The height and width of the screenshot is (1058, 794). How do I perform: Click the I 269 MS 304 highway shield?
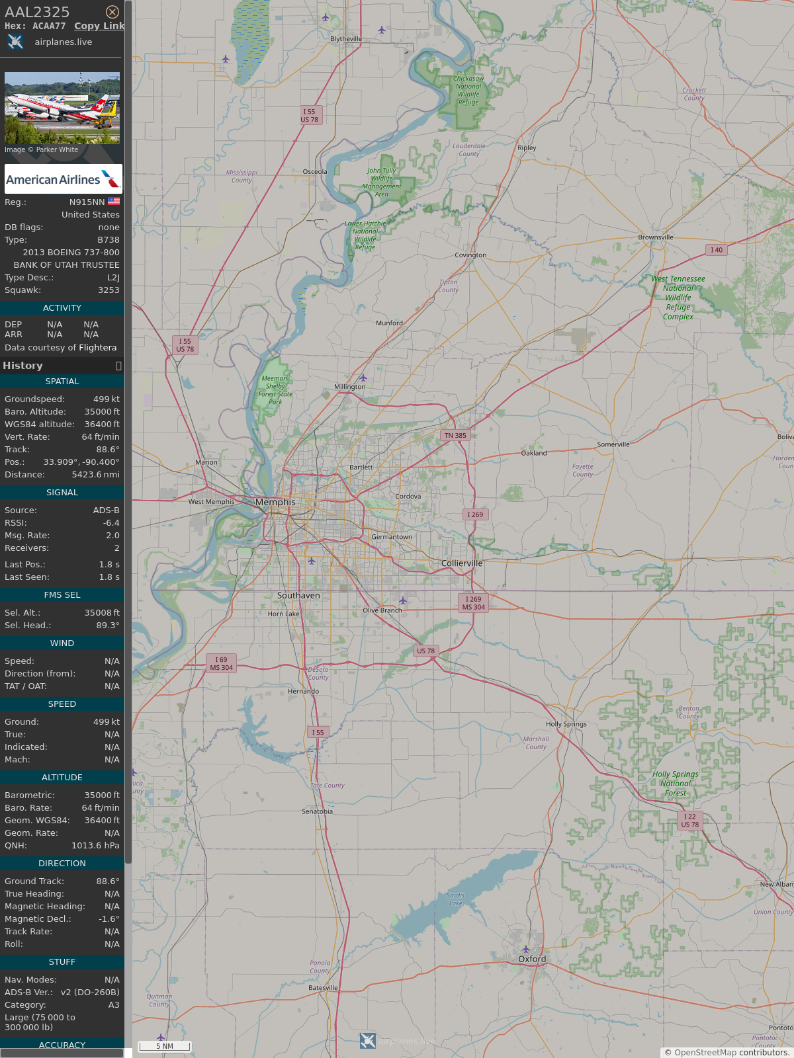(473, 603)
